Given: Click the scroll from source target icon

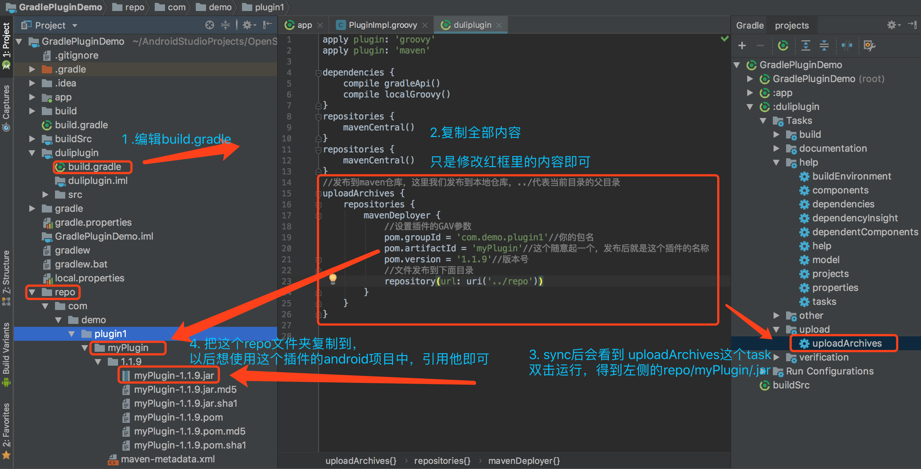Looking at the screenshot, I should pos(209,25).
